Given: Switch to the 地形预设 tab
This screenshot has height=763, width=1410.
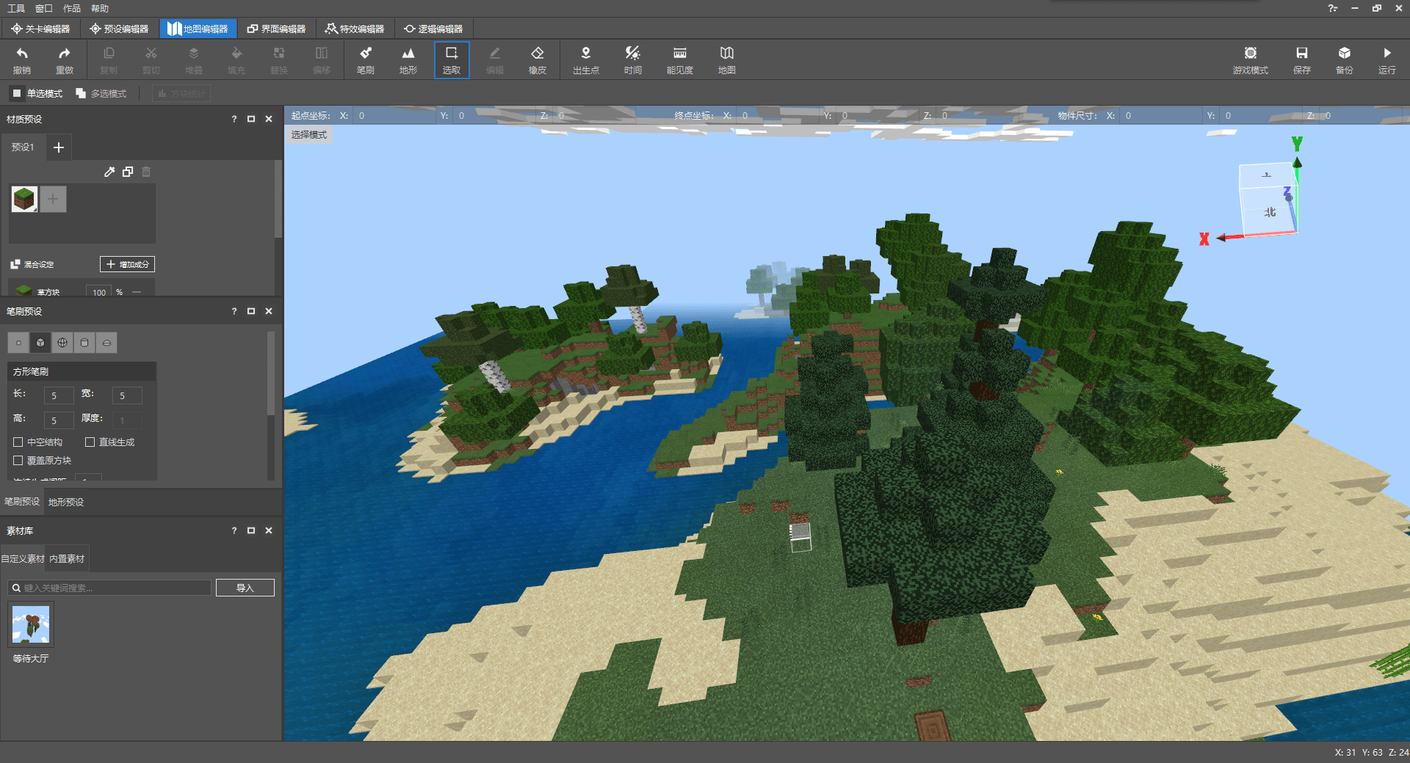Looking at the screenshot, I should coord(66,502).
